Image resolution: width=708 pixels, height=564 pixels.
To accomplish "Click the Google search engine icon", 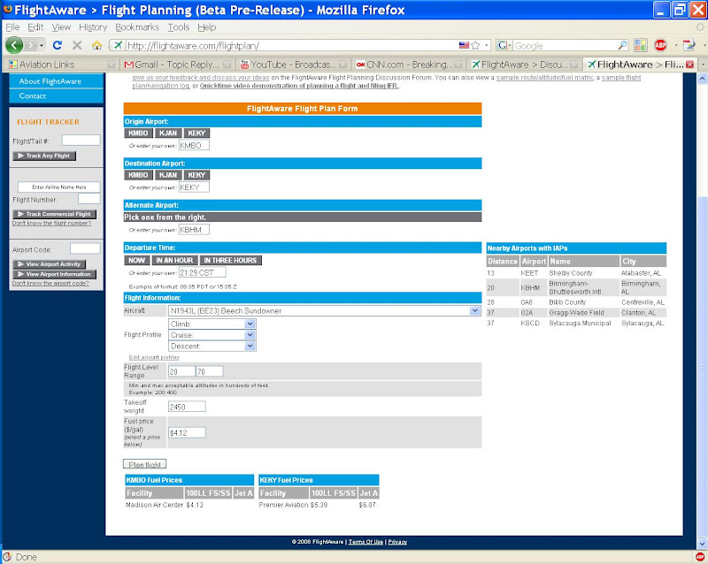I will pyautogui.click(x=502, y=45).
